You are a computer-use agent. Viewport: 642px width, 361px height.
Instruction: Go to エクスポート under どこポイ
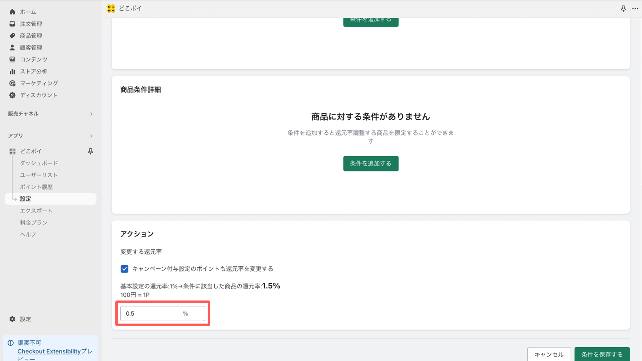[36, 211]
